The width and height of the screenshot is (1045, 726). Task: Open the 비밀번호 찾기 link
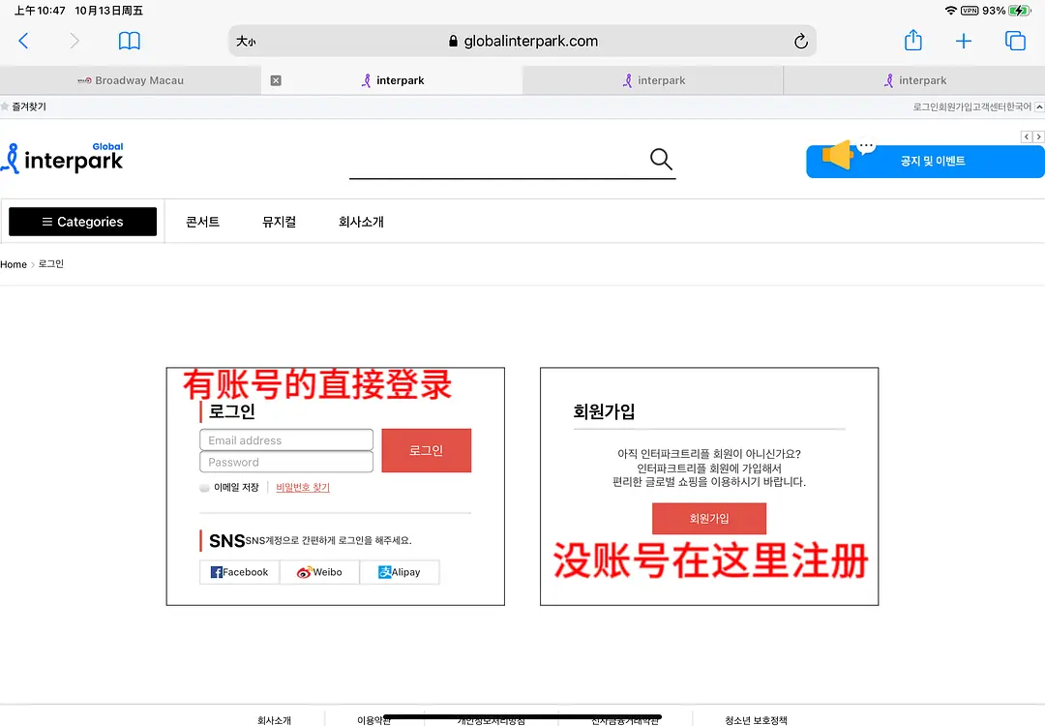tap(303, 487)
